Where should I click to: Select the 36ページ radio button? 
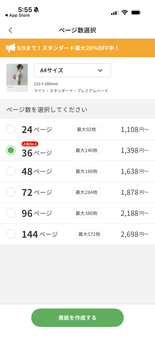pyautogui.click(x=11, y=150)
